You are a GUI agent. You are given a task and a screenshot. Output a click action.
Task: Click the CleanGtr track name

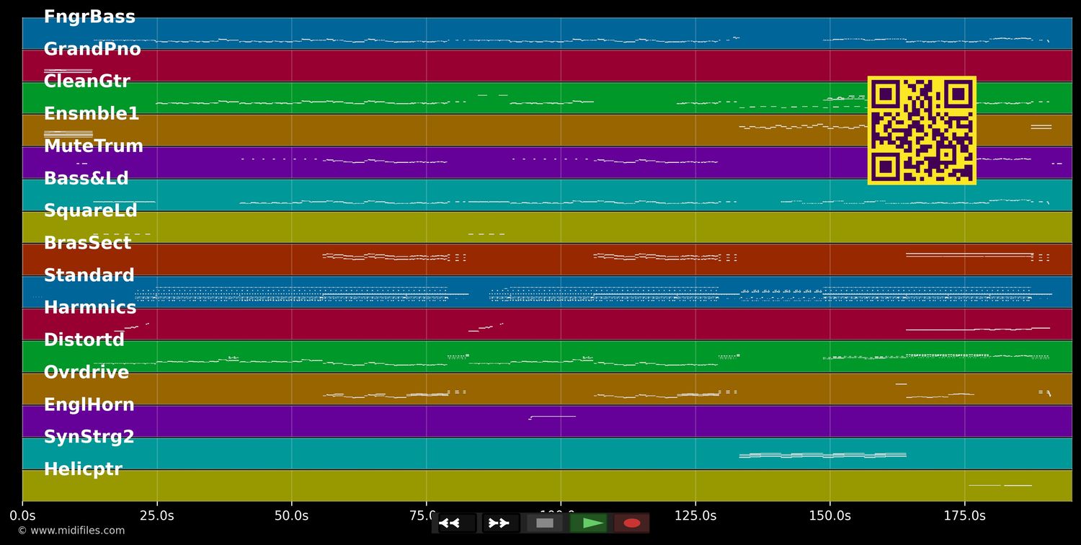tap(86, 81)
